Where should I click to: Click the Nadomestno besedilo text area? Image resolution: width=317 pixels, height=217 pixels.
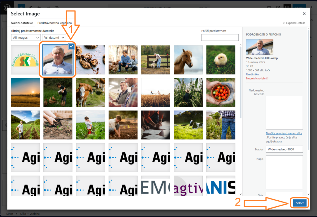284,113
